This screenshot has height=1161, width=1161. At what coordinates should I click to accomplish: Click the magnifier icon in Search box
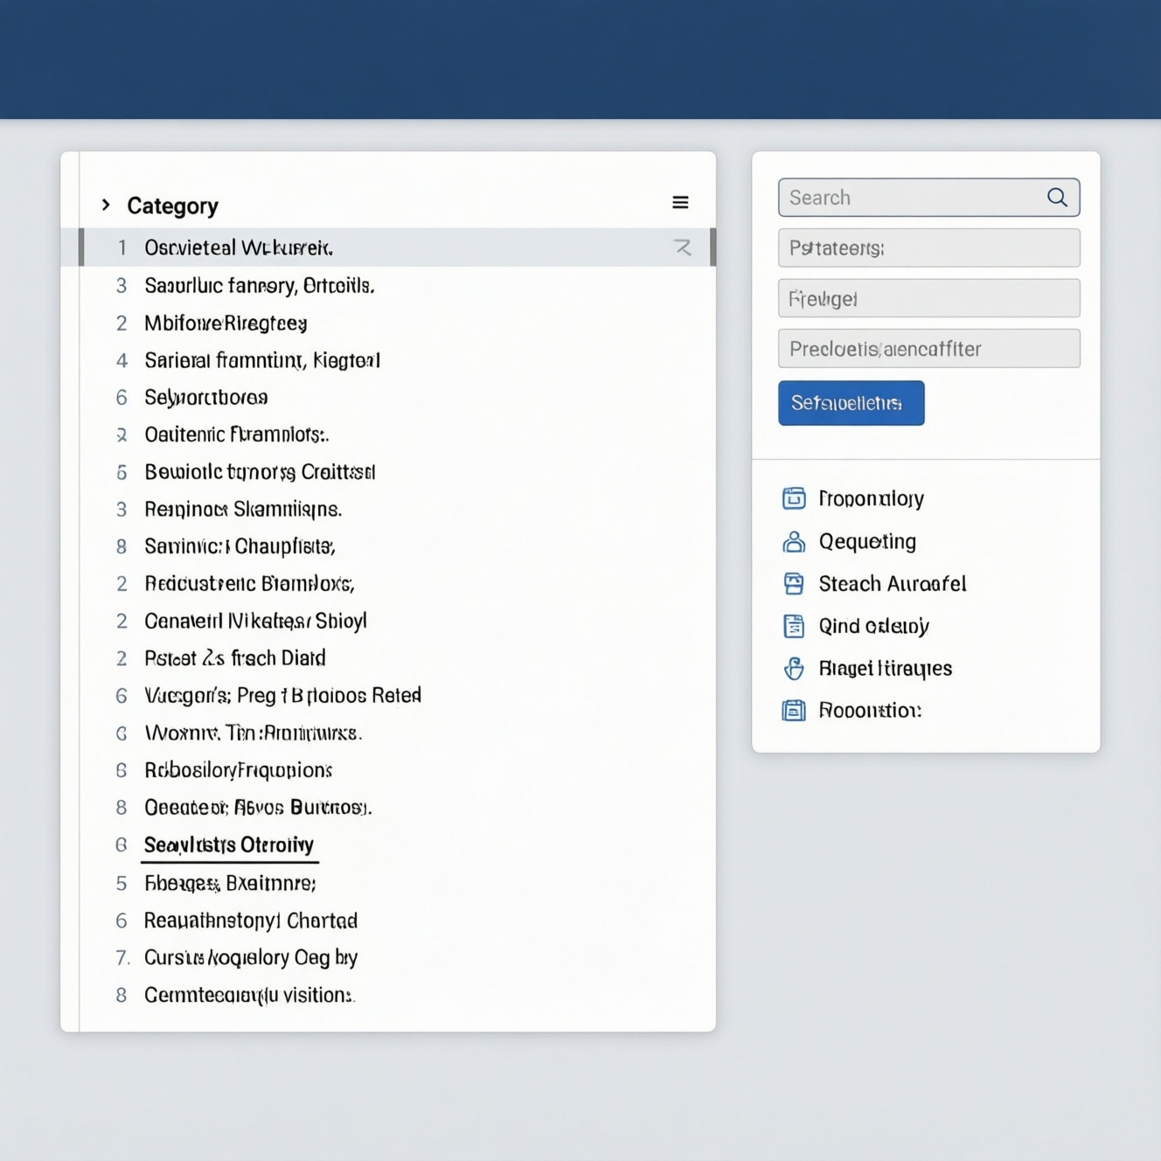coord(1057,198)
